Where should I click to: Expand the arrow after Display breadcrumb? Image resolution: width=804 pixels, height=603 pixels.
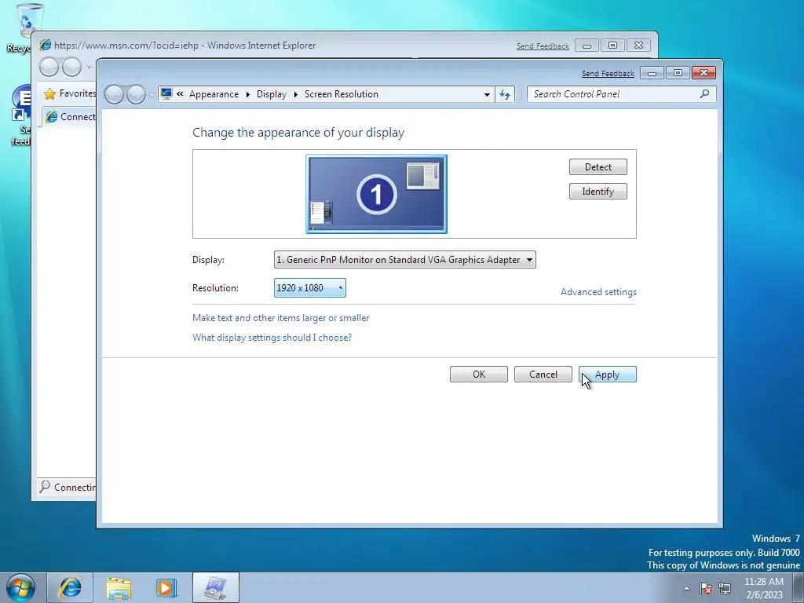pos(295,94)
